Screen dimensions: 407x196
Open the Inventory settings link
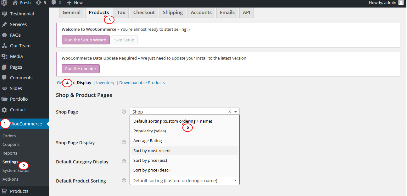pos(105,82)
